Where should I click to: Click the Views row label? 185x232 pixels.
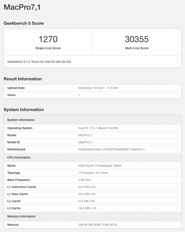(11, 95)
